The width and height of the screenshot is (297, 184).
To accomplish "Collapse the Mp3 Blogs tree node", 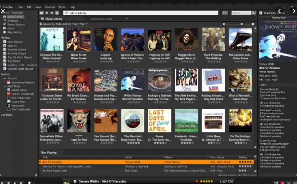I will 5,86.
